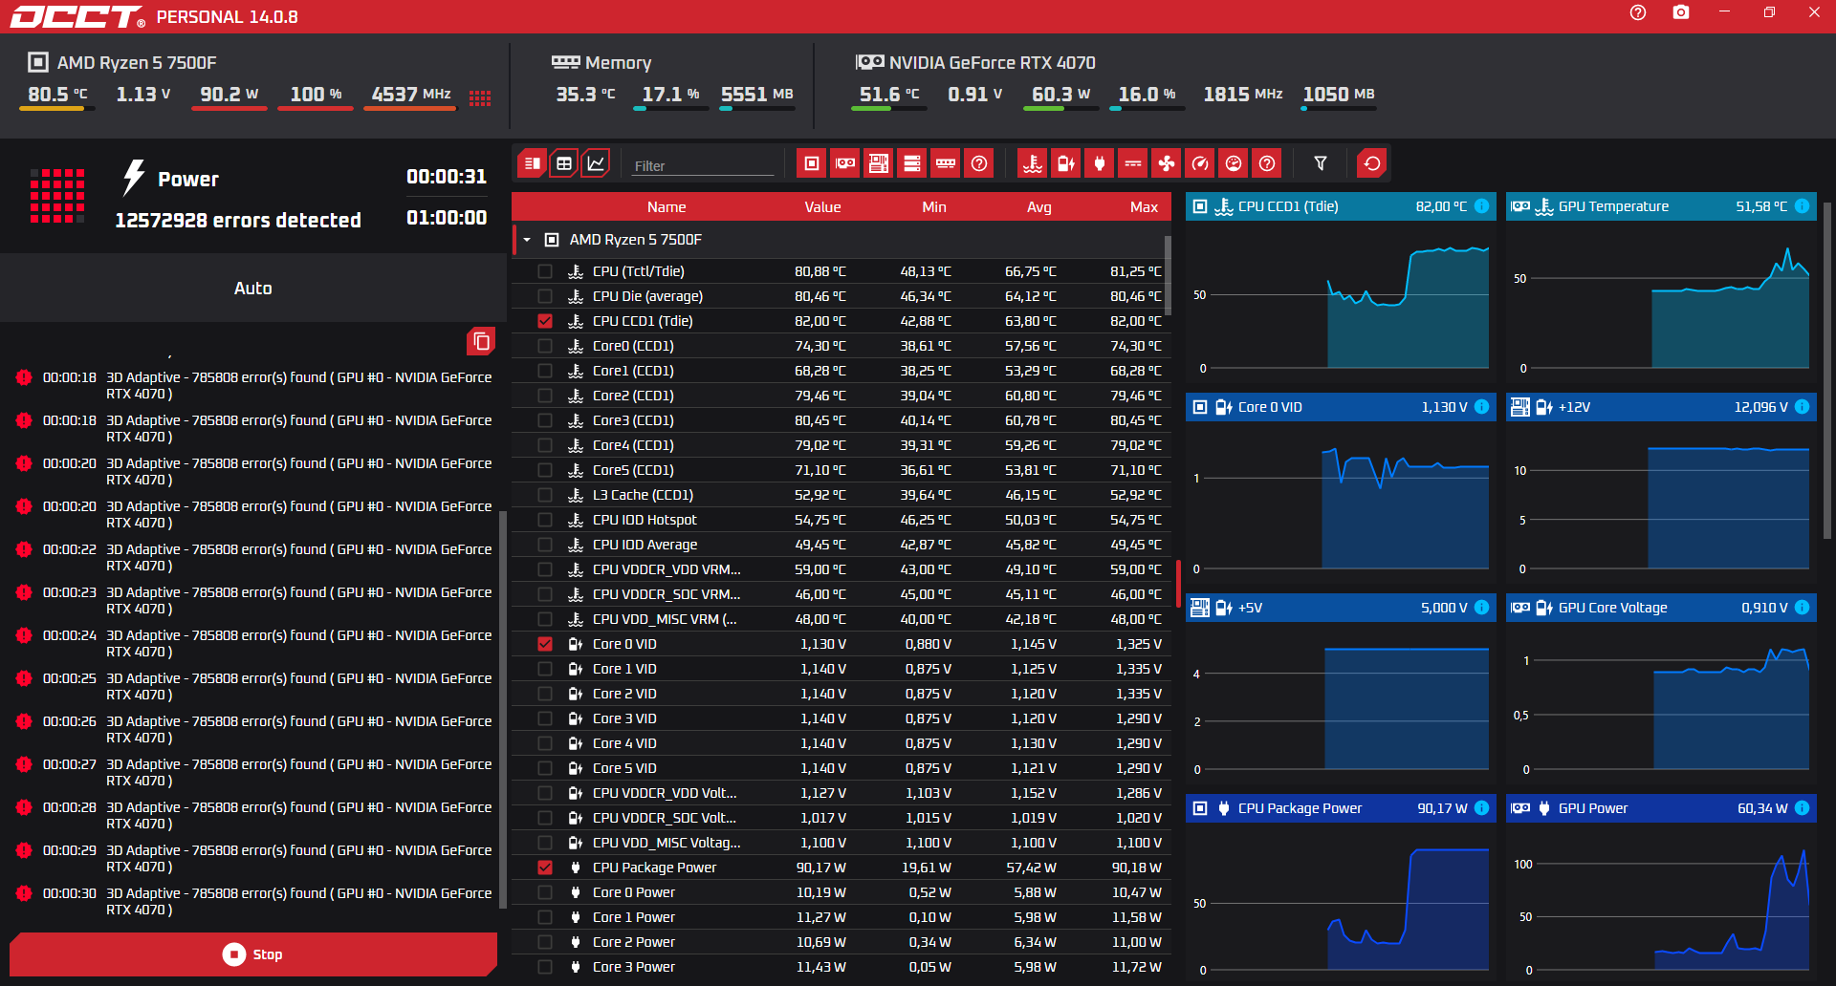Sort table by Max column

coord(1144,207)
